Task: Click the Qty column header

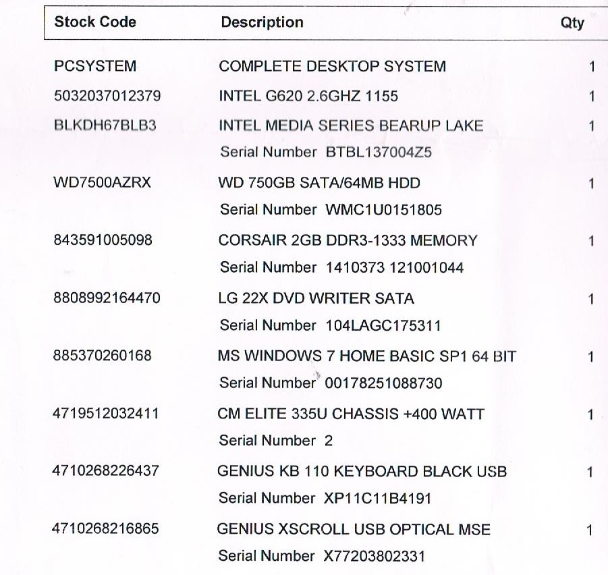Action: (572, 22)
